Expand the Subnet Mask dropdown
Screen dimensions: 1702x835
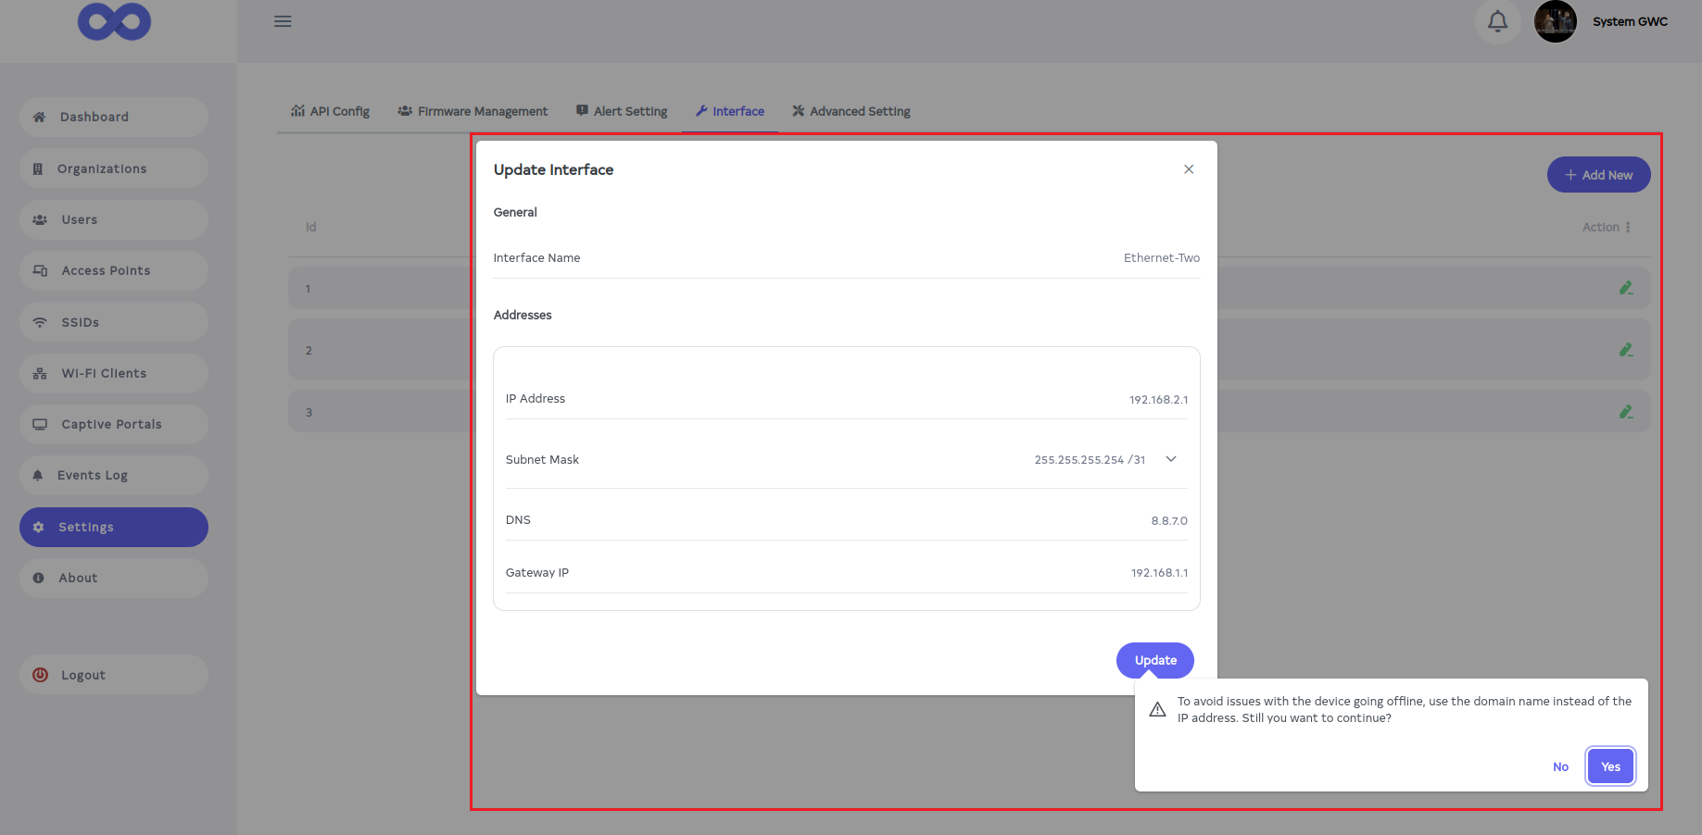(1170, 459)
